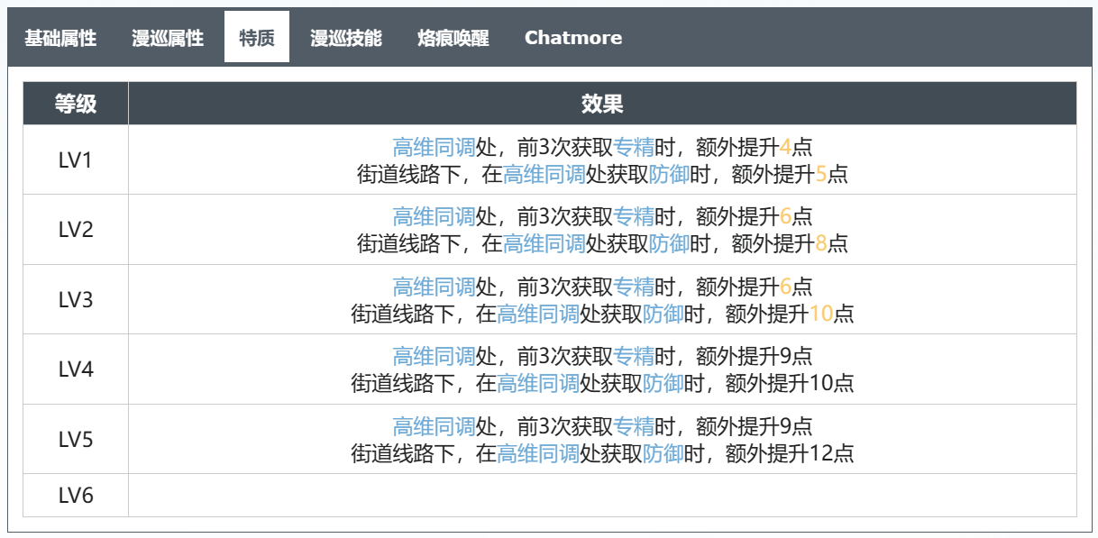Click the 效果 column header
The image size is (1098, 538).
pyautogui.click(x=602, y=104)
